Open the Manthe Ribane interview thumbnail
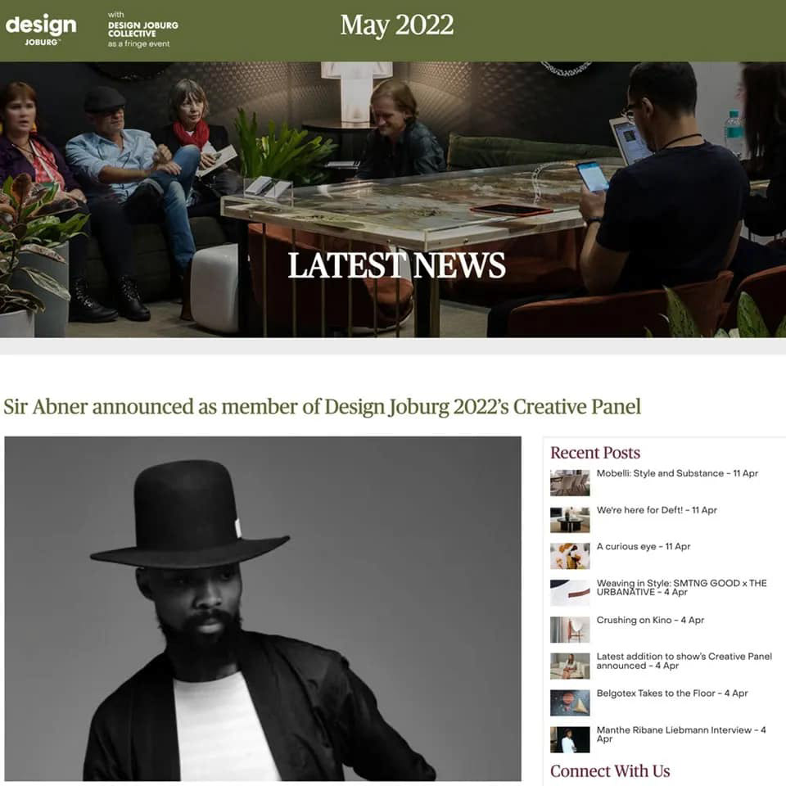 coord(570,739)
